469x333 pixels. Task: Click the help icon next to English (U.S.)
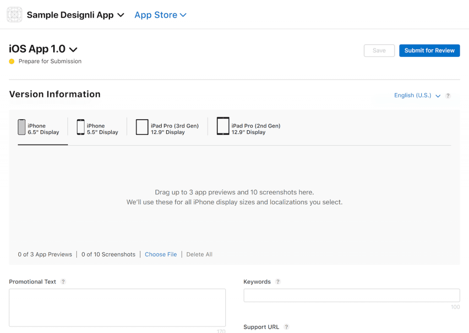click(448, 95)
